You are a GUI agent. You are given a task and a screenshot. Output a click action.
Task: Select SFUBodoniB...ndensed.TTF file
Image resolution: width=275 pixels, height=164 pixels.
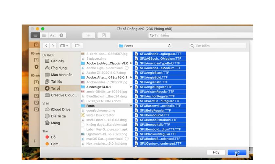(159, 139)
